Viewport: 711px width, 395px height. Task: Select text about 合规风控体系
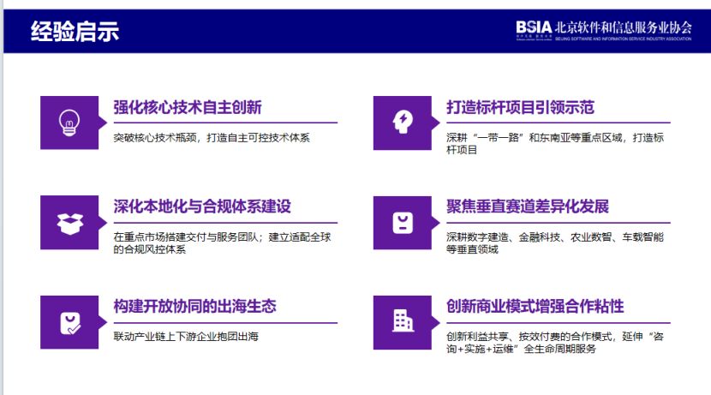coord(222,242)
